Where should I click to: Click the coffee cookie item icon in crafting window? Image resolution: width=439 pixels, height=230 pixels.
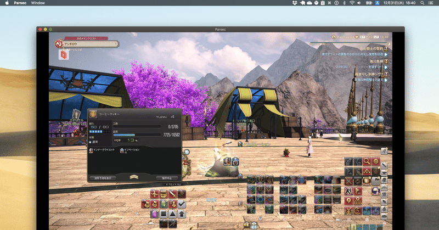93,114
